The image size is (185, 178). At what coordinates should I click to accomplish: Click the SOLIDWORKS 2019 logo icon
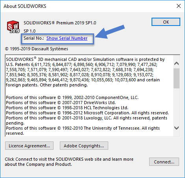coord(13,27)
